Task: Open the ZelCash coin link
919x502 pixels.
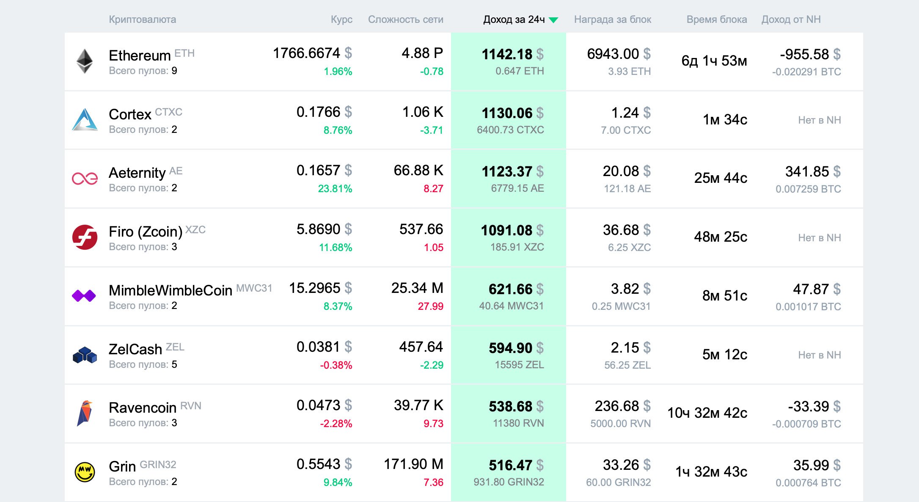Action: [x=135, y=349]
